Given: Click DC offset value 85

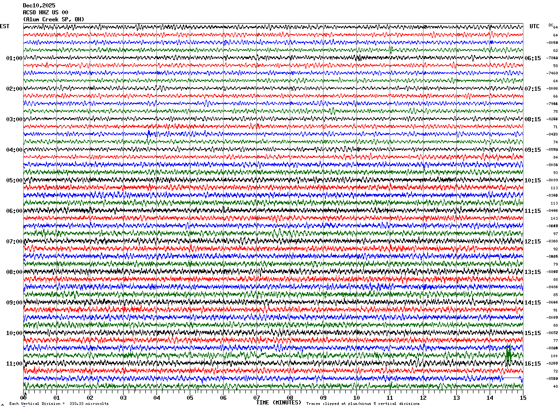Looking at the screenshot, I should 555,295.
